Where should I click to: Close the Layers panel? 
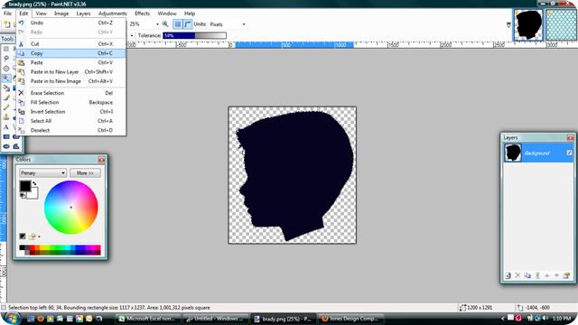570,137
